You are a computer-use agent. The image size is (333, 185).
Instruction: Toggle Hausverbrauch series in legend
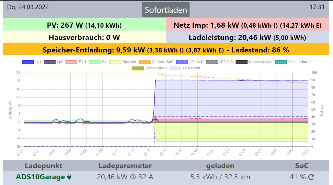click(254, 62)
